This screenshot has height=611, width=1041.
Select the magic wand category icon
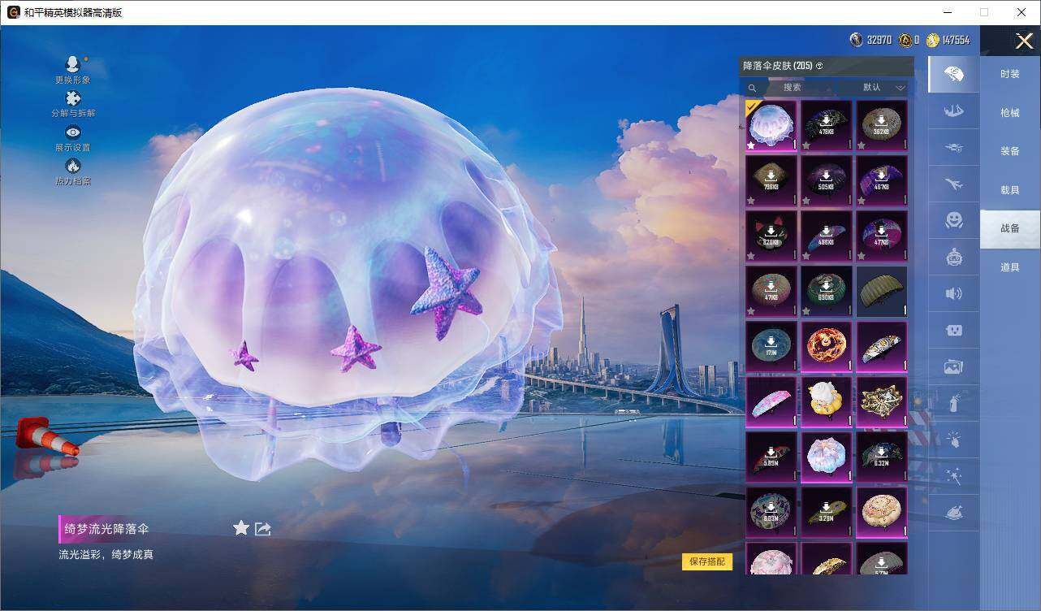pyautogui.click(x=954, y=476)
